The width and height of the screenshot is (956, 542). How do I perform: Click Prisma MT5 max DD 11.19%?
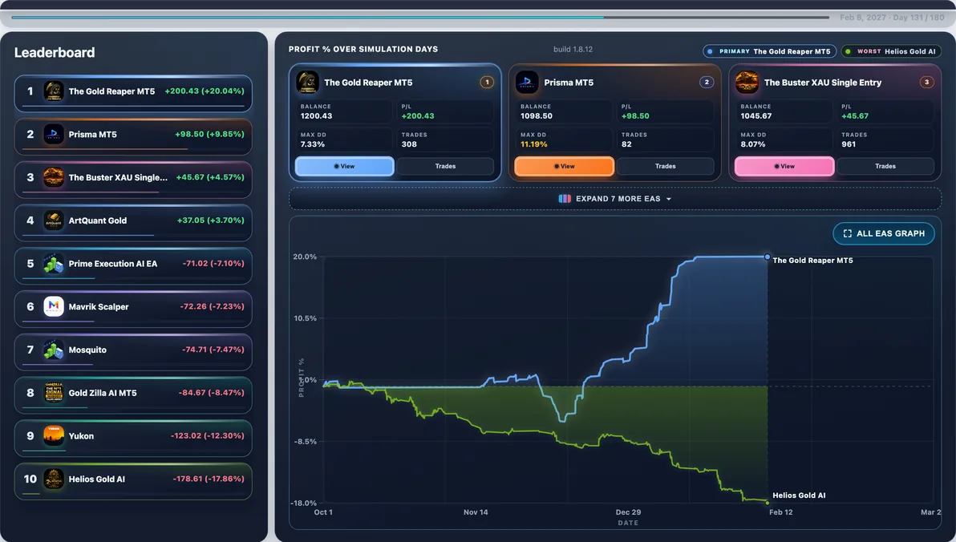533,144
